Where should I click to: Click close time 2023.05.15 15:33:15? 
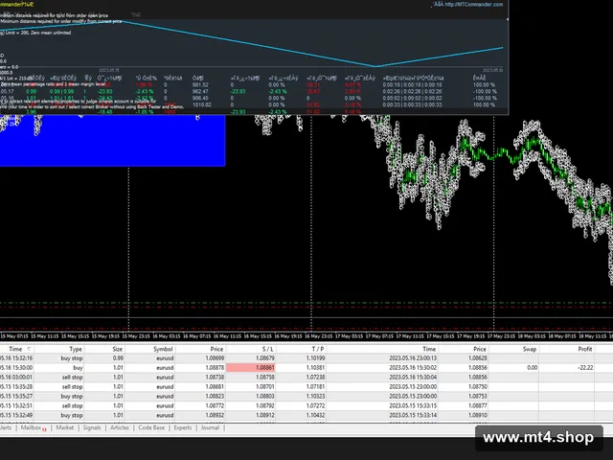click(413, 405)
